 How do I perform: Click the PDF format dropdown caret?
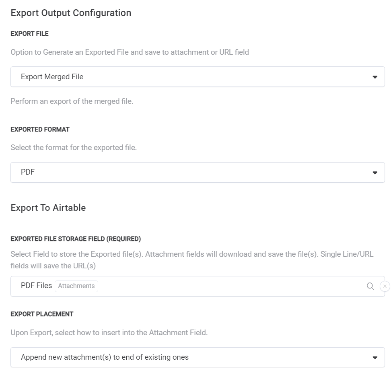pos(375,173)
